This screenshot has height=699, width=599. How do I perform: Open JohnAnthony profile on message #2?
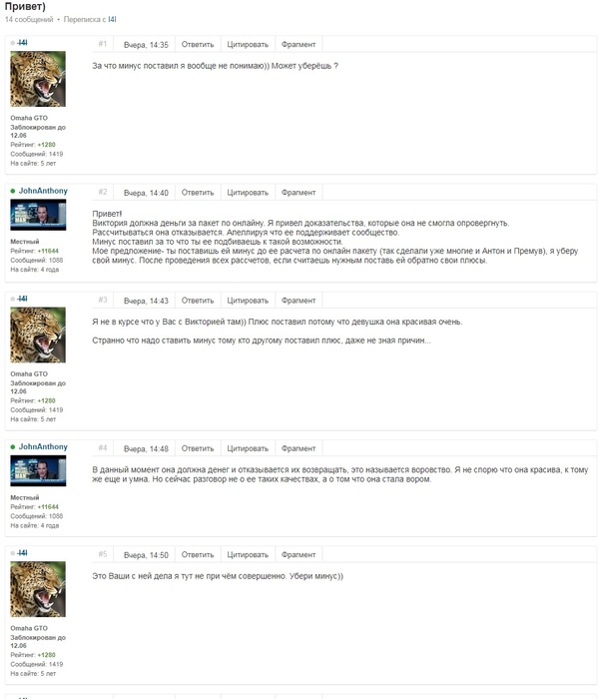pyautogui.click(x=43, y=191)
